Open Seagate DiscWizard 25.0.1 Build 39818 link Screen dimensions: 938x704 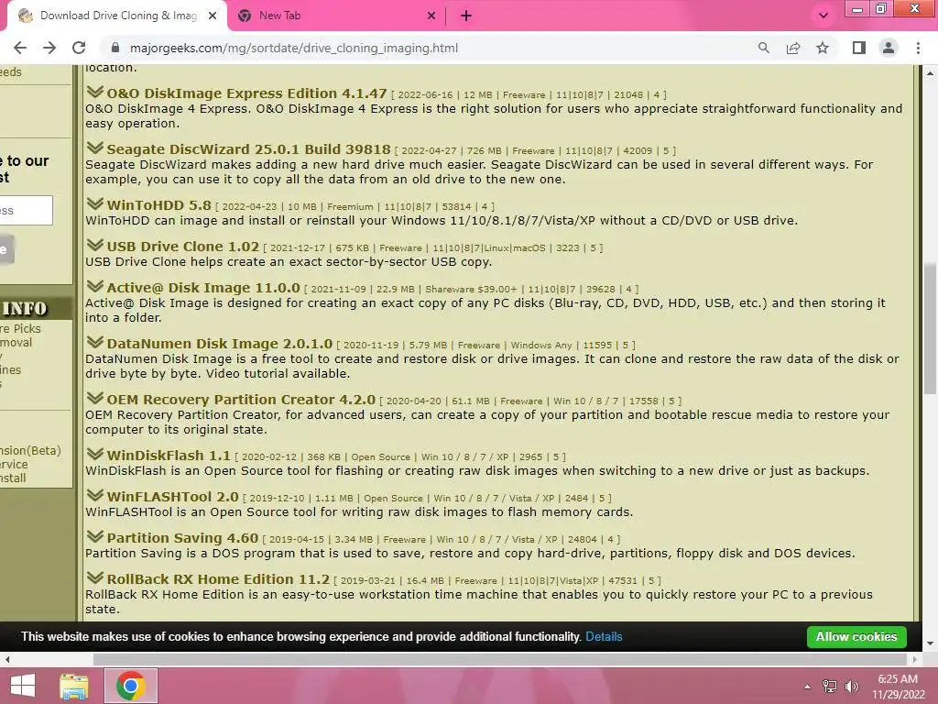pyautogui.click(x=248, y=149)
